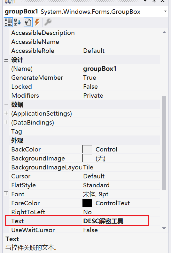Screen dimensions: 171x253
Task: Collapse the 设计 category
Action: point(6,60)
